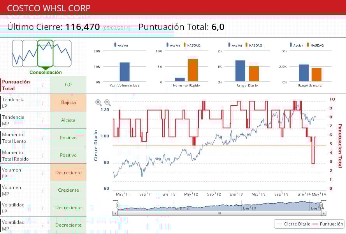Toggle Accion legend in Rango Diario chart
This screenshot has width=346, height=234.
click(x=235, y=45)
